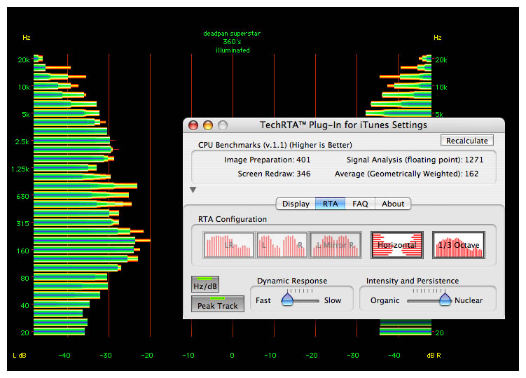Click the 'Slow' label of Dynamic Response

tap(333, 300)
